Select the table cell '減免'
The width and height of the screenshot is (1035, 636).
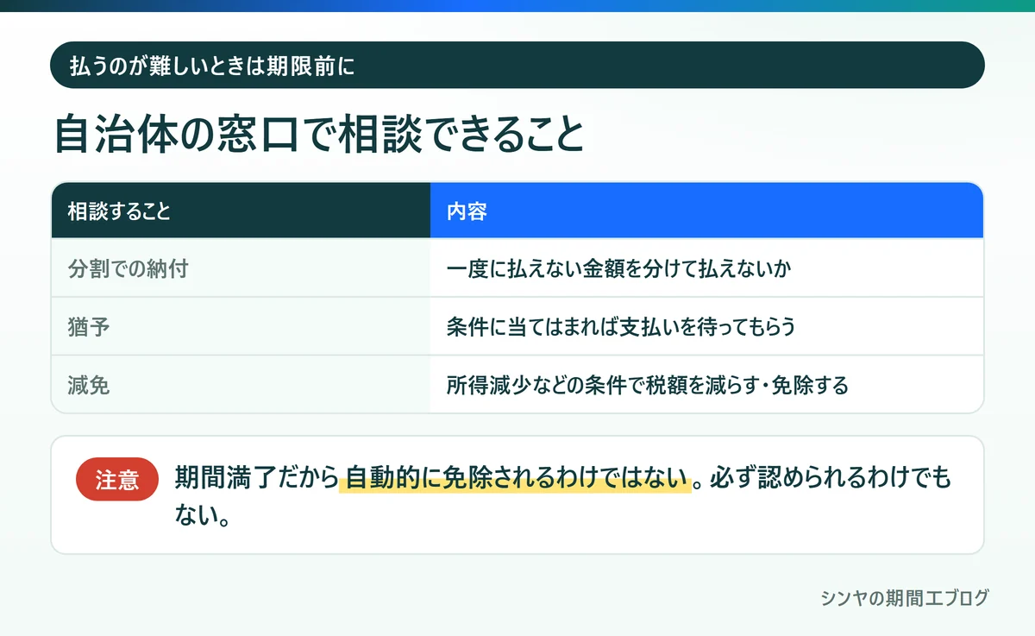point(241,384)
